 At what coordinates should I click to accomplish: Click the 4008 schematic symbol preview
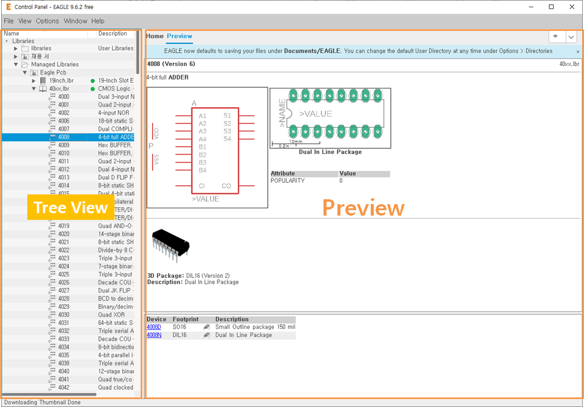pos(207,147)
